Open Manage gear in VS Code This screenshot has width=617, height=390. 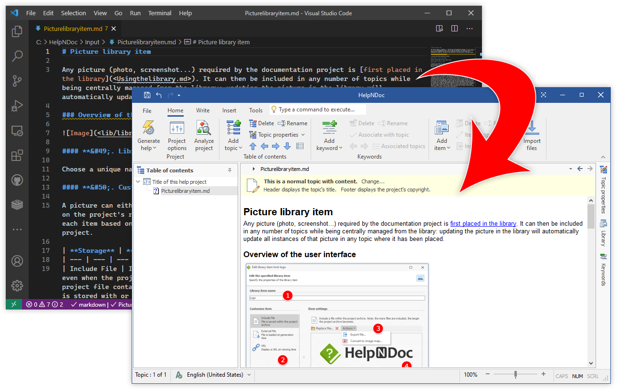point(17,286)
